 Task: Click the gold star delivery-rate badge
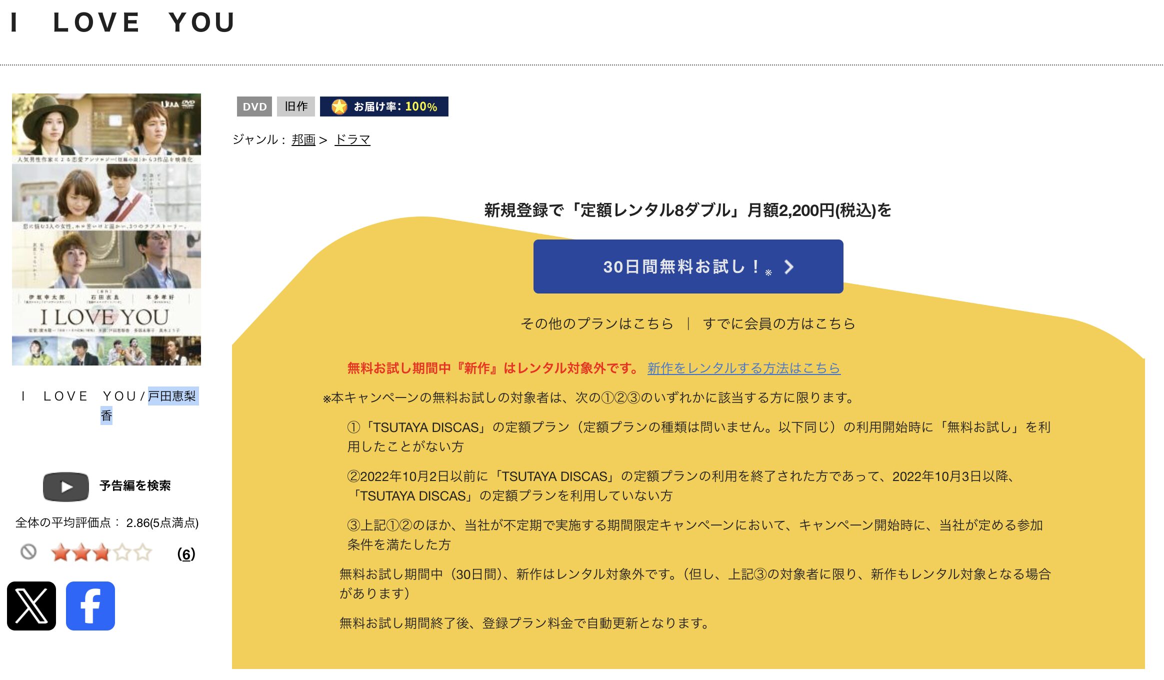[339, 106]
